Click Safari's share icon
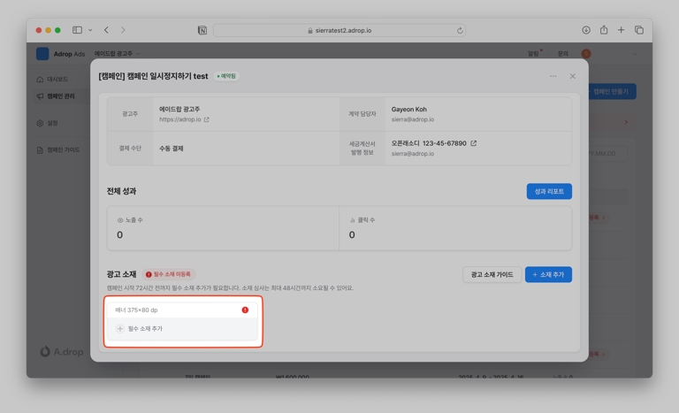The image size is (679, 413). click(x=604, y=30)
